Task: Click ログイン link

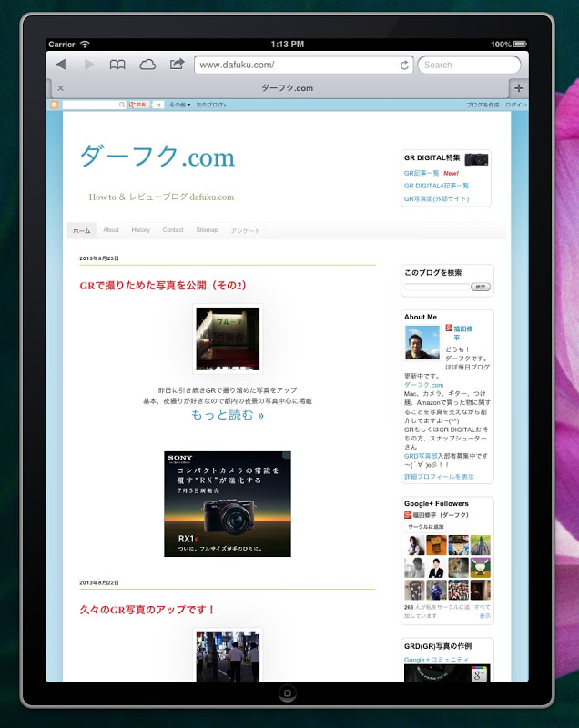Action: (x=515, y=105)
